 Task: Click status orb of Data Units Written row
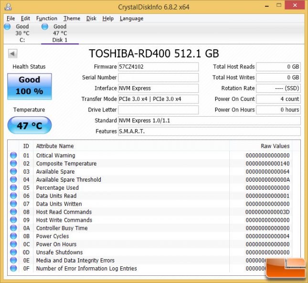pyautogui.click(x=13, y=204)
